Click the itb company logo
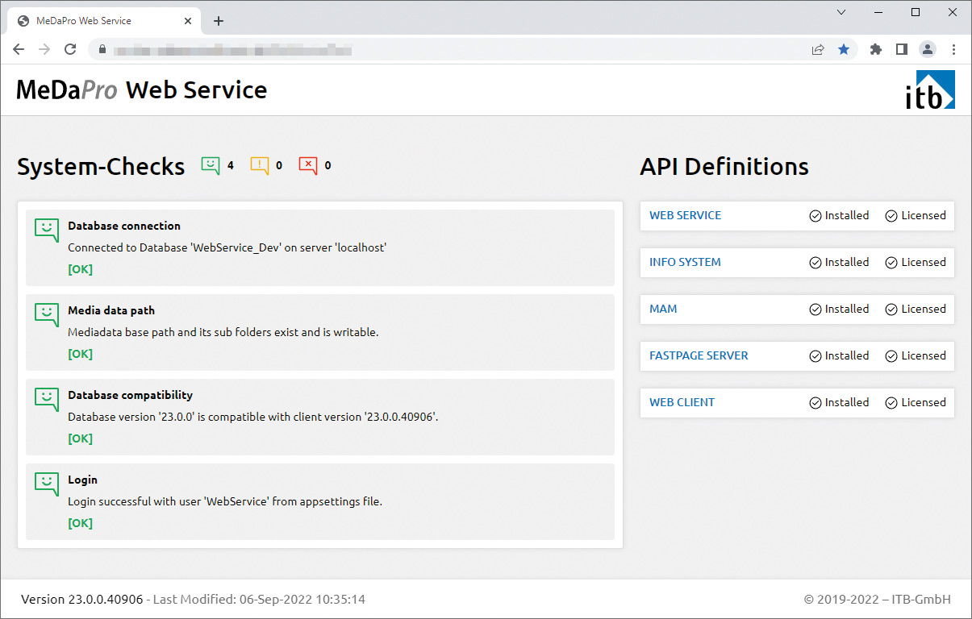 [930, 89]
